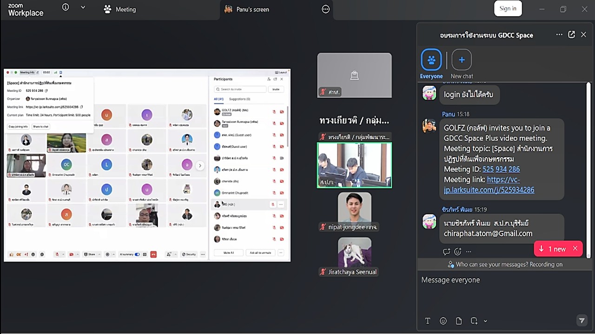Click the 1 new messages button
The image size is (595, 334).
click(x=553, y=249)
